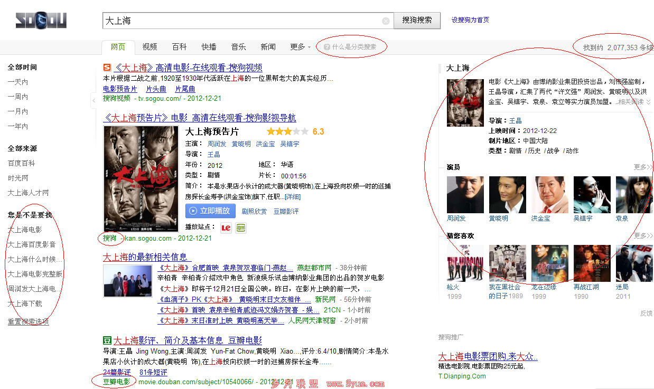Filter results to 一年内
This screenshot has width=654, height=389.
18,127
